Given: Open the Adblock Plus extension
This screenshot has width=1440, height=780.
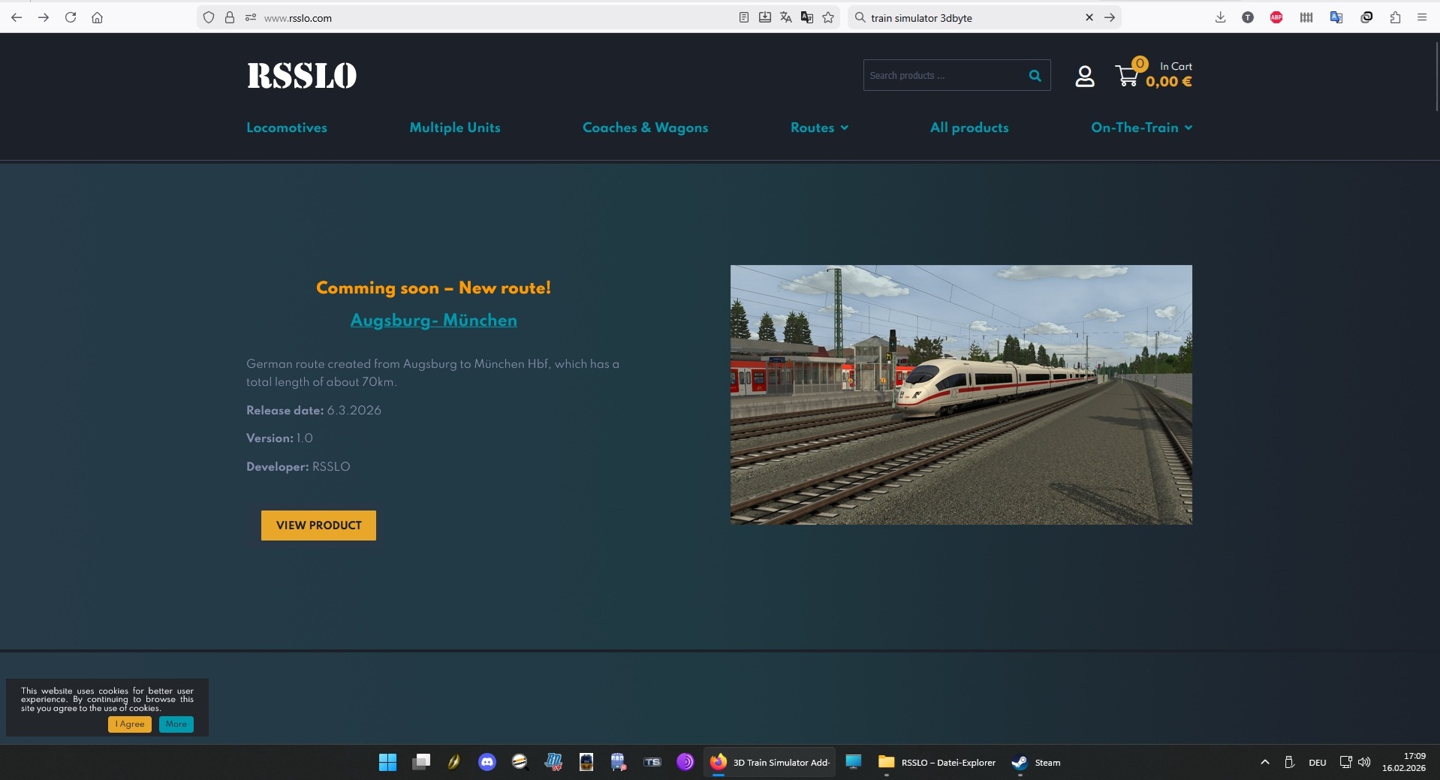Looking at the screenshot, I should click(1276, 17).
